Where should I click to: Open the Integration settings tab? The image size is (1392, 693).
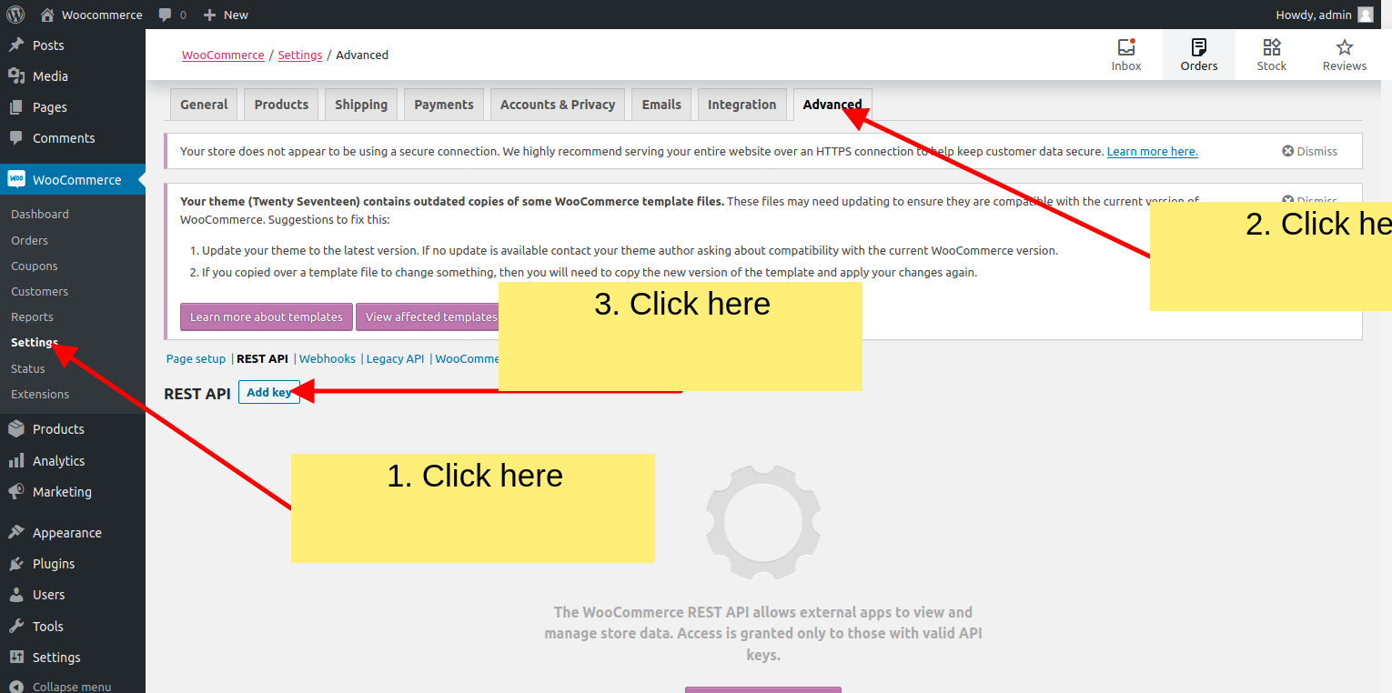(742, 105)
